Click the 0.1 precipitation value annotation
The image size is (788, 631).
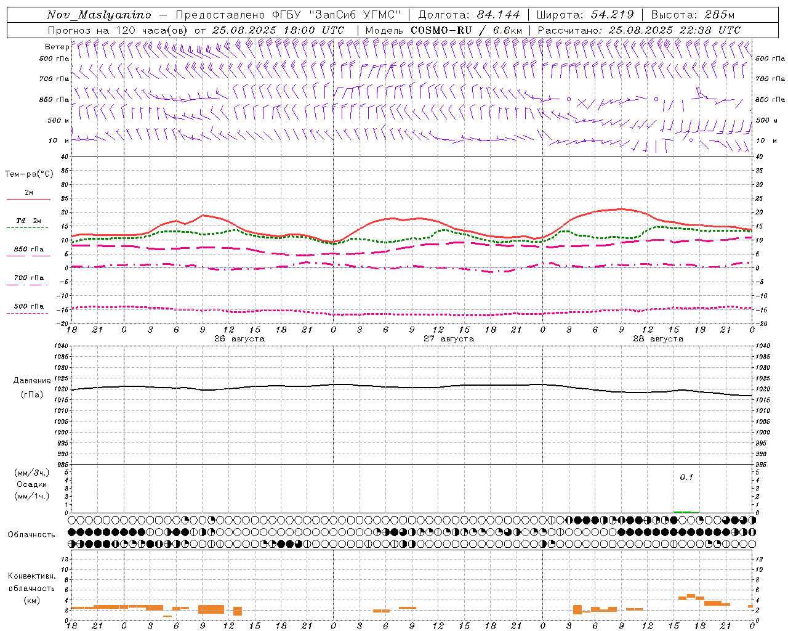click(686, 478)
